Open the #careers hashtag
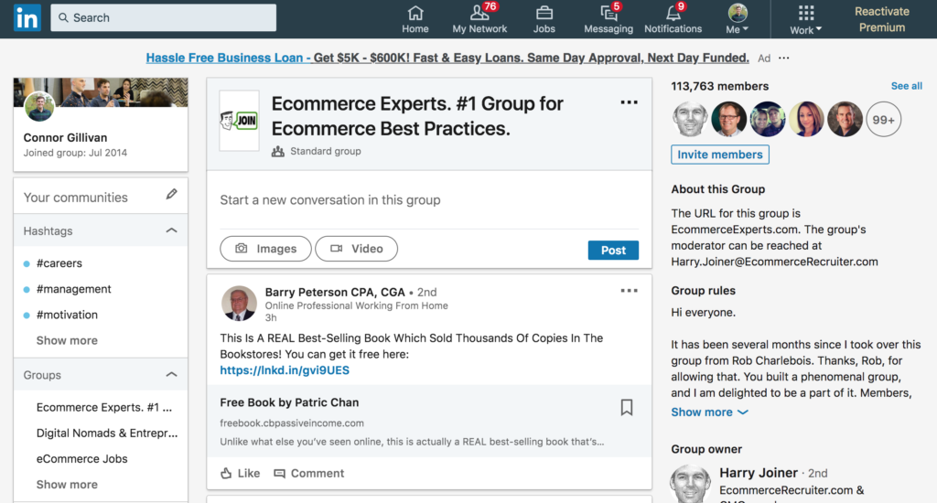Screen dimensions: 937x503 click(x=59, y=263)
